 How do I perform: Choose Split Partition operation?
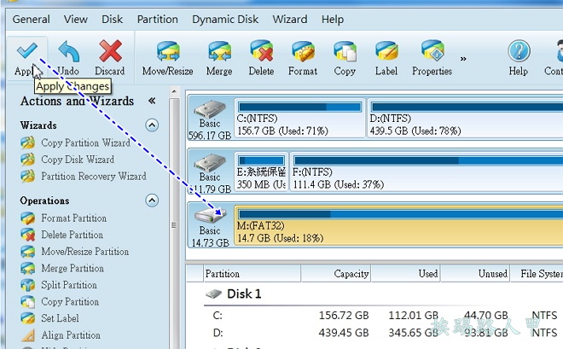[69, 285]
